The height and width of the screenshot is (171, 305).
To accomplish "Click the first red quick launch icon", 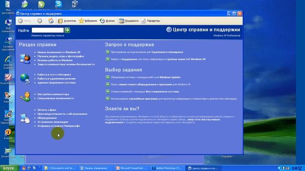I will (24, 168).
